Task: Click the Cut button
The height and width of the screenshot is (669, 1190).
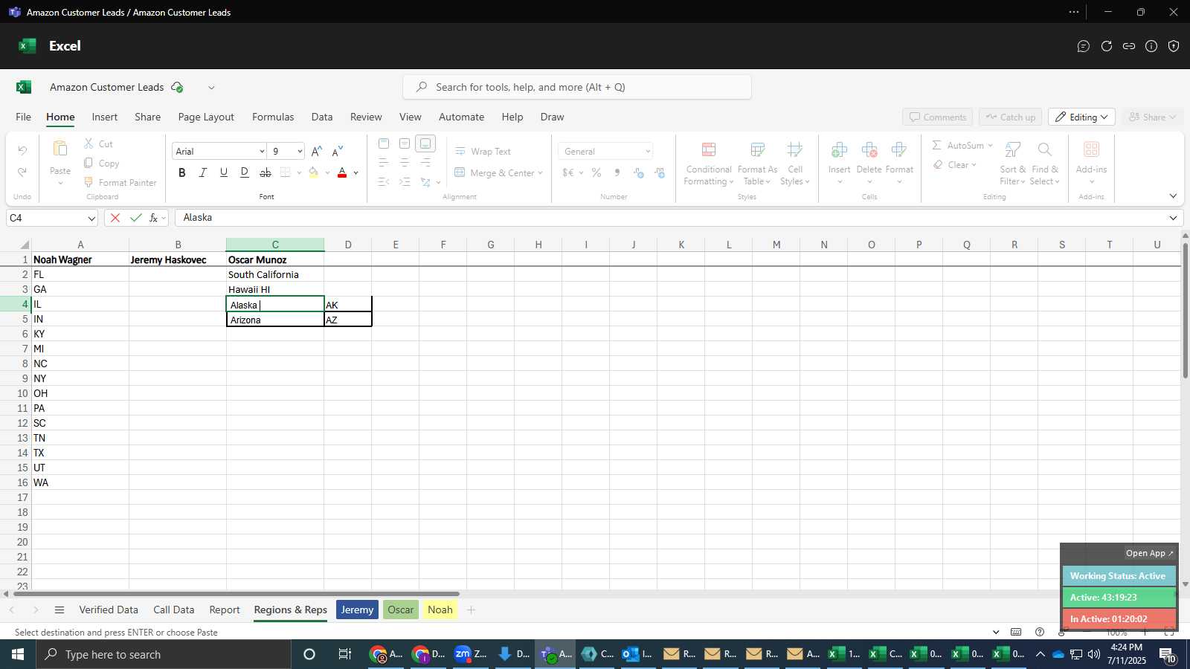Action: (98, 143)
